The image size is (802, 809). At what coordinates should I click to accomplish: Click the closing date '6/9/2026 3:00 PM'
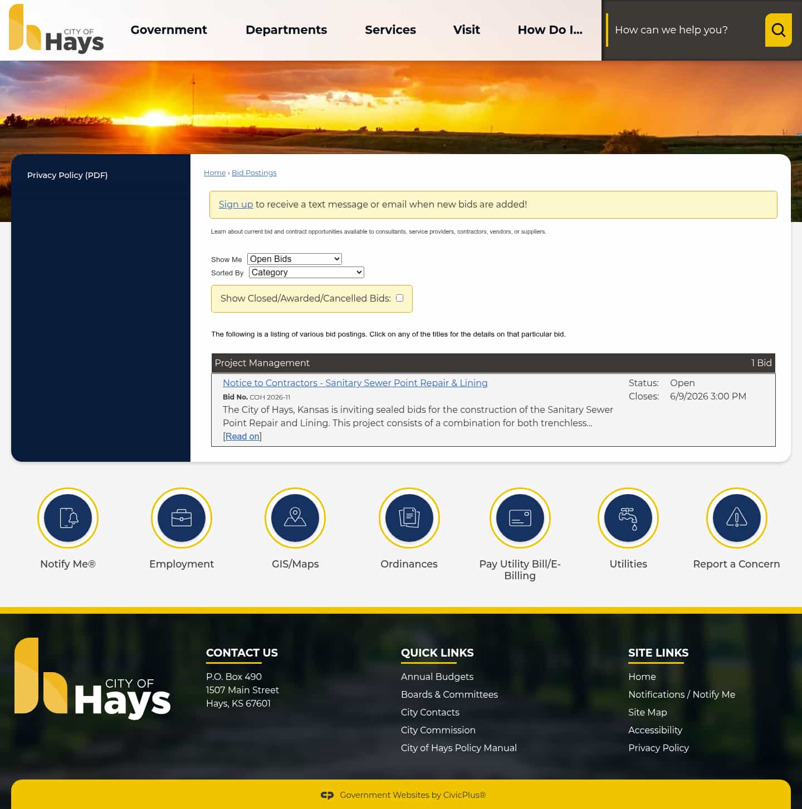(x=708, y=396)
